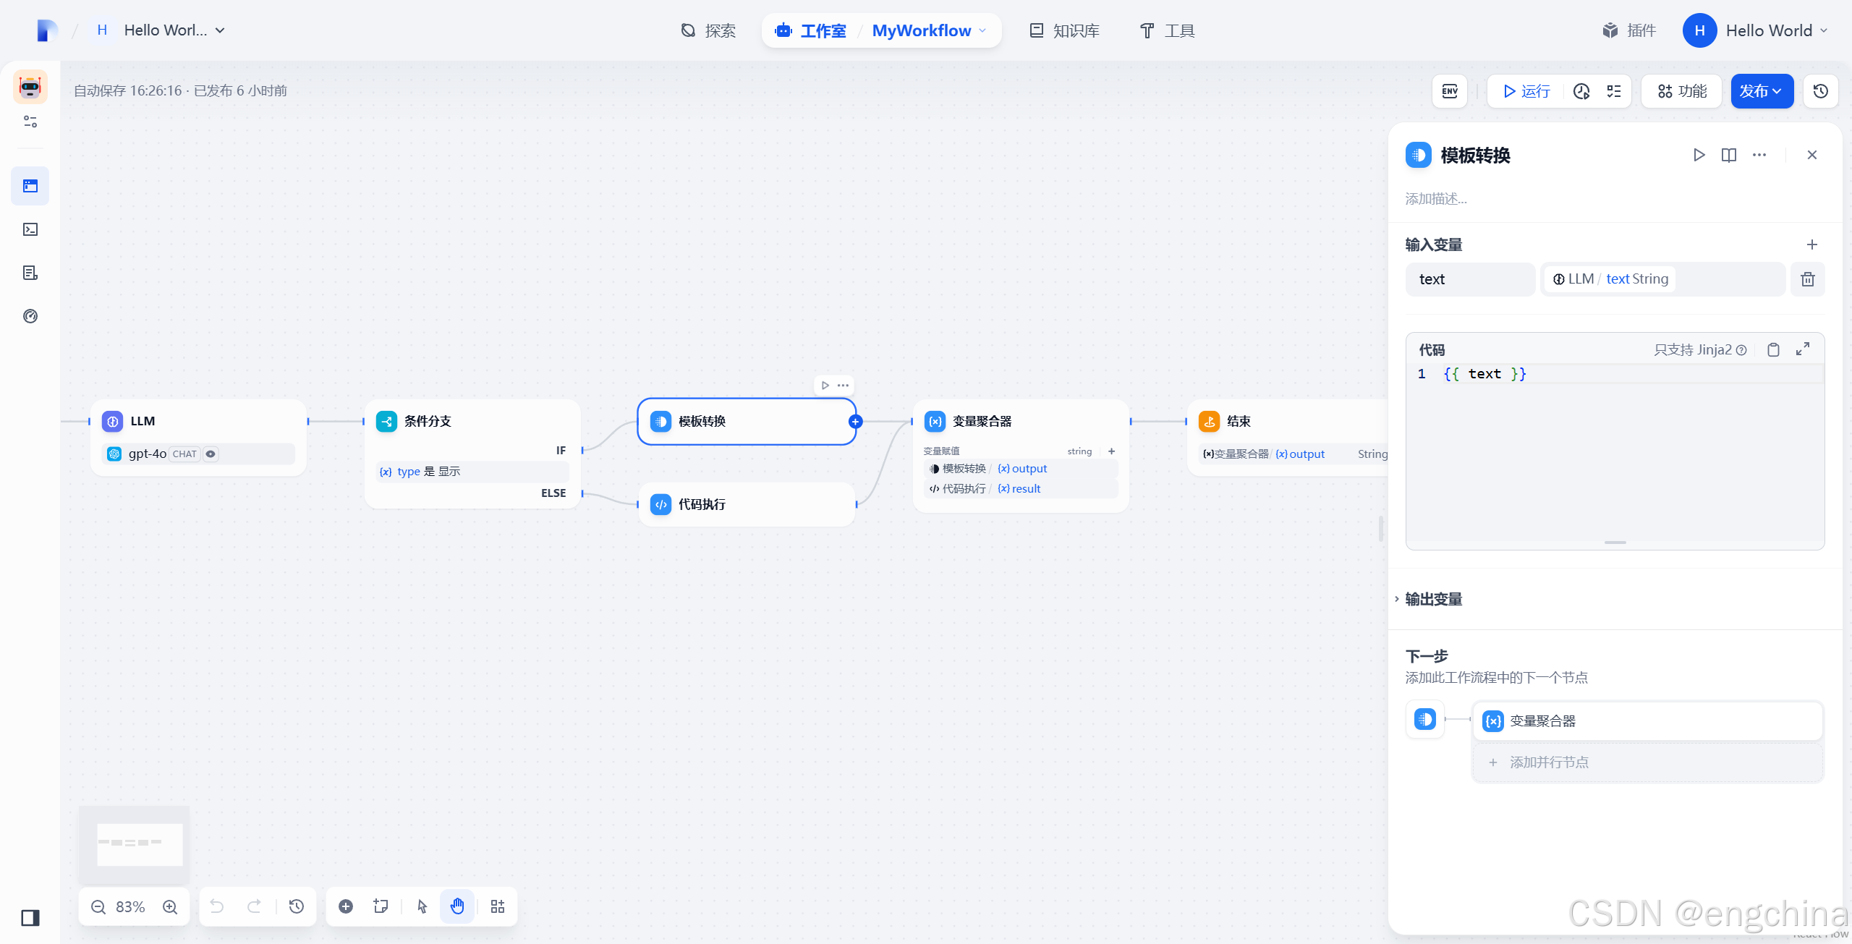1852x944 pixels.
Task: Add a new input variable with the plus icon
Action: point(1811,244)
